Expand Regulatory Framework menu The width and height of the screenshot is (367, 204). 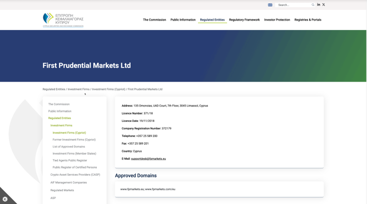pyautogui.click(x=244, y=20)
